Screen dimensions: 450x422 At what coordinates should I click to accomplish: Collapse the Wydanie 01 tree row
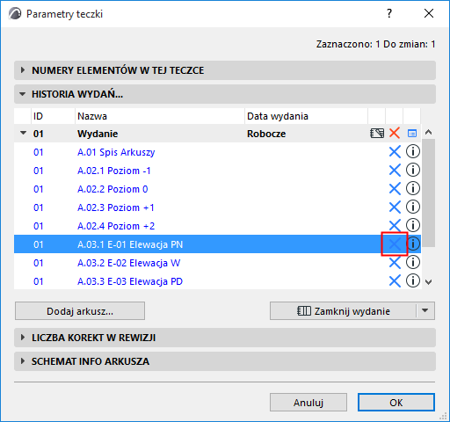pyautogui.click(x=23, y=133)
